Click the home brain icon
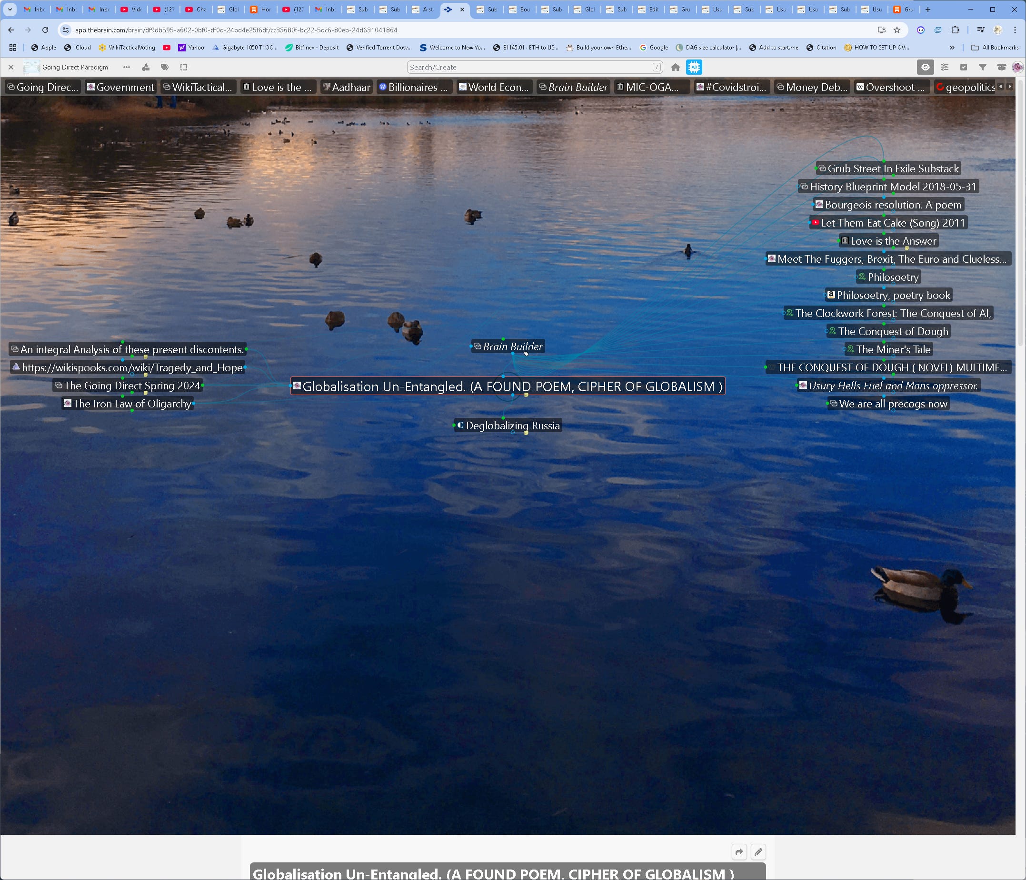 pyautogui.click(x=676, y=67)
